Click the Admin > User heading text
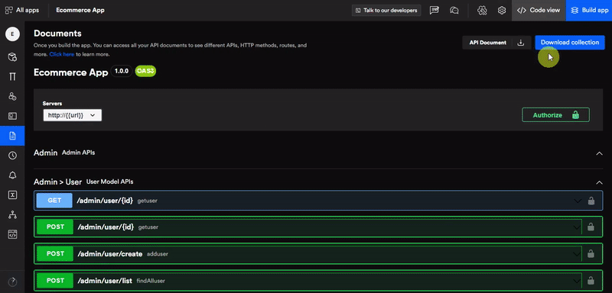 (58, 182)
